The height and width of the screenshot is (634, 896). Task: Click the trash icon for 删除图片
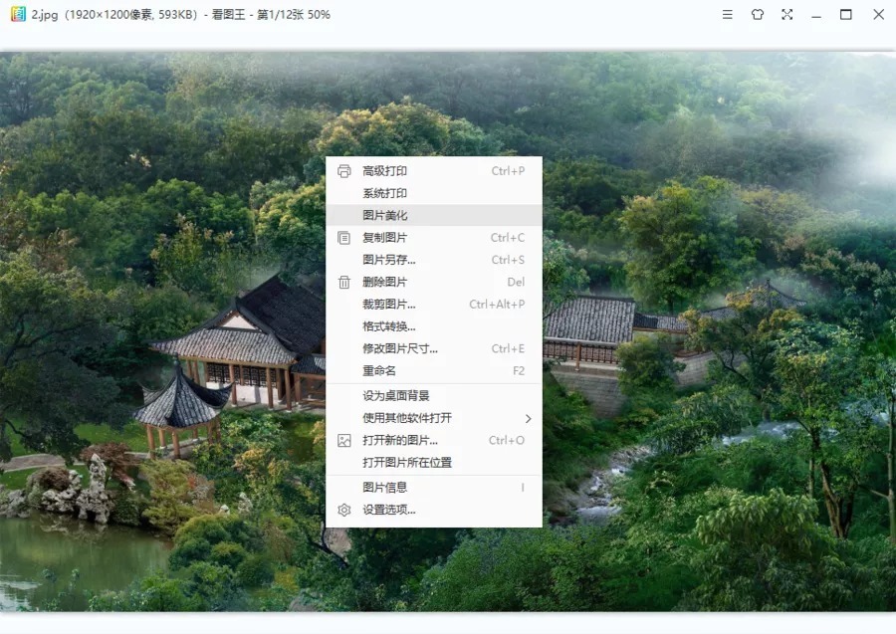[344, 283]
